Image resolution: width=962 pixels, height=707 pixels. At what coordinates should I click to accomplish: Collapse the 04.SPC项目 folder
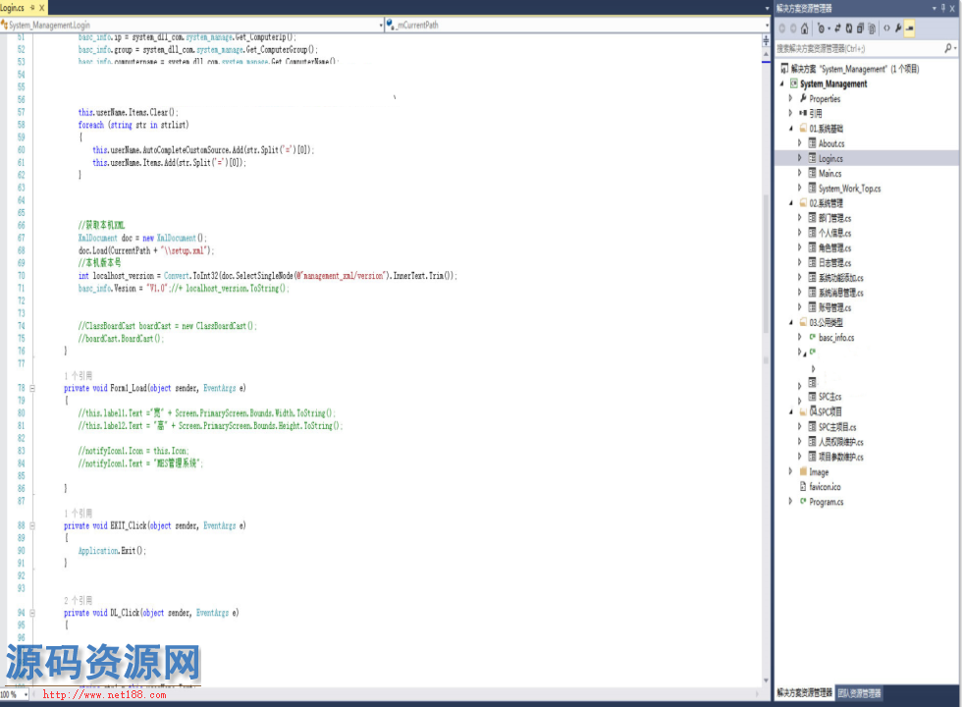(790, 411)
